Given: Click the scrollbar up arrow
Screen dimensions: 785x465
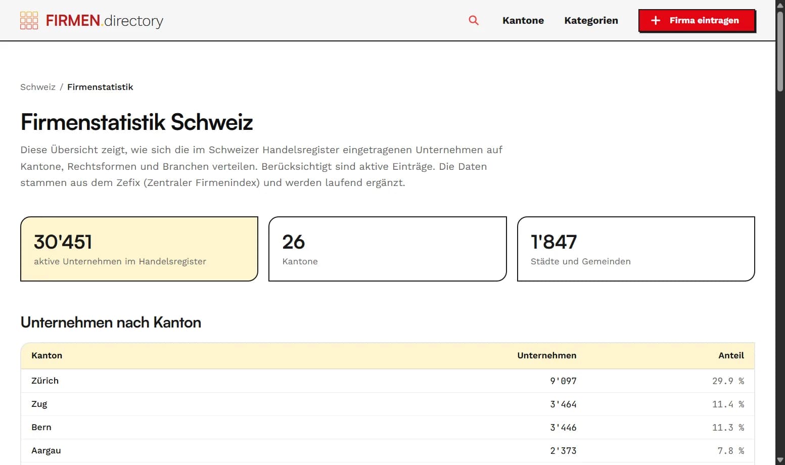Looking at the screenshot, I should (x=780, y=5).
